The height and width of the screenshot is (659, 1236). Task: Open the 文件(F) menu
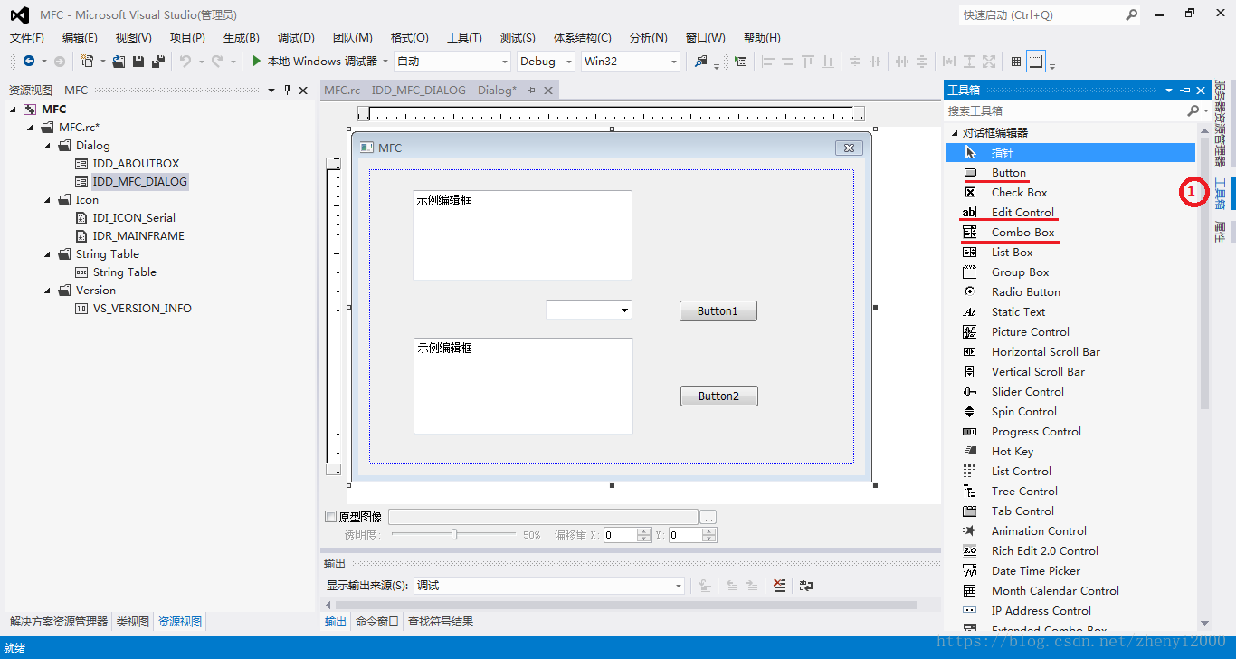coord(26,38)
